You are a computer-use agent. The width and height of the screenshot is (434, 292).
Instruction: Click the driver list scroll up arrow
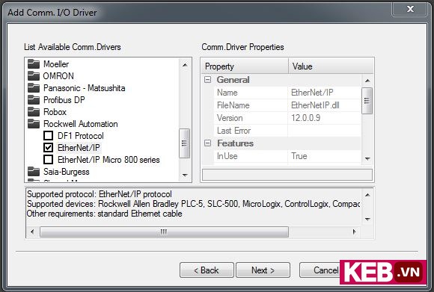185,65
